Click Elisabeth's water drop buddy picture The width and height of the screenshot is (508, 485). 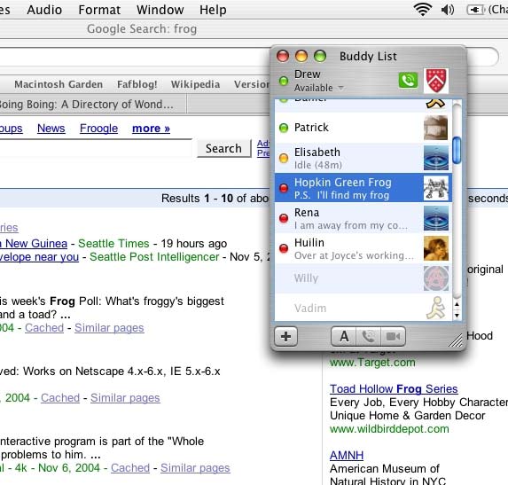[436, 158]
